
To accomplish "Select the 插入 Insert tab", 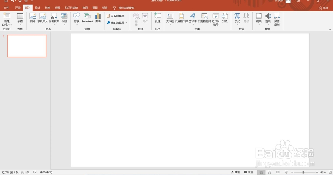I will [28, 8].
